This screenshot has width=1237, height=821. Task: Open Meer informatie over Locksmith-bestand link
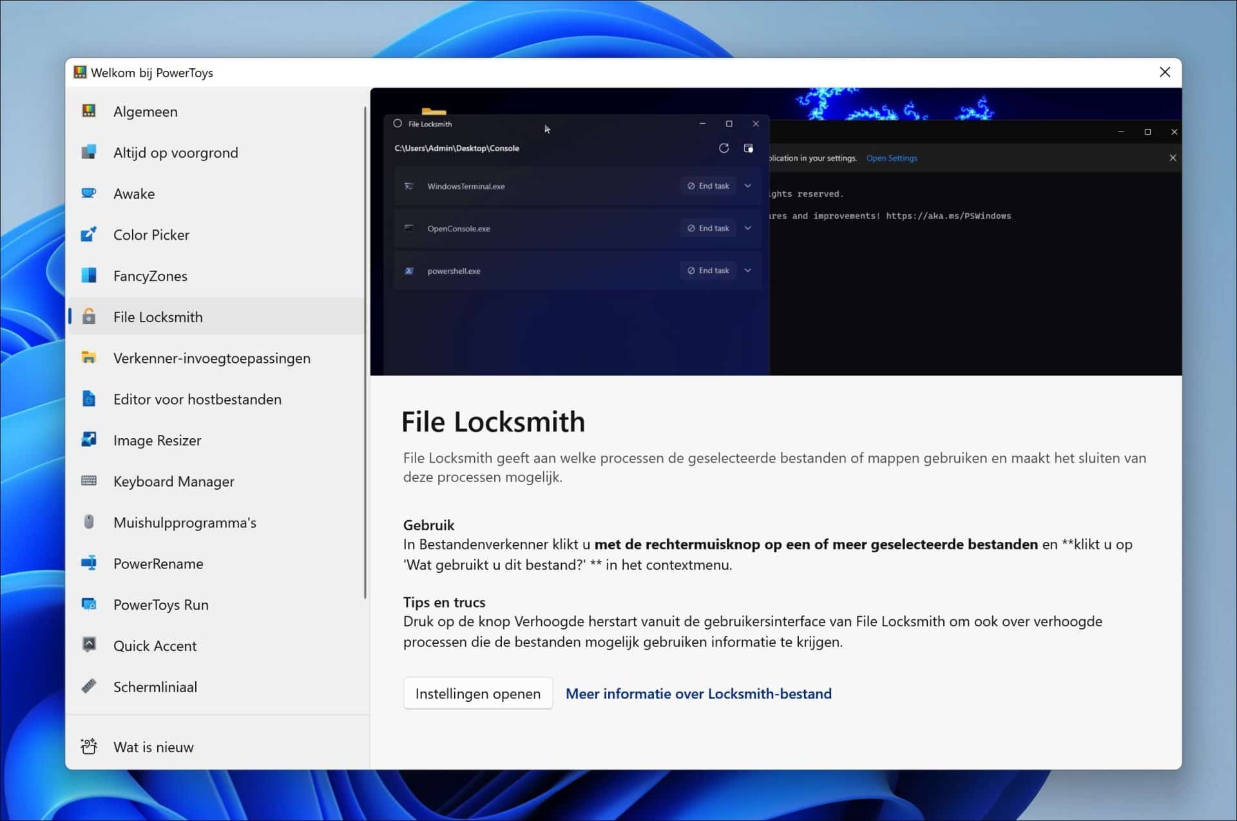[698, 693]
